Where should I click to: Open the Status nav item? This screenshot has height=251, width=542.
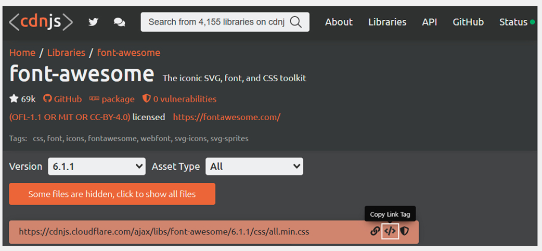pos(513,22)
